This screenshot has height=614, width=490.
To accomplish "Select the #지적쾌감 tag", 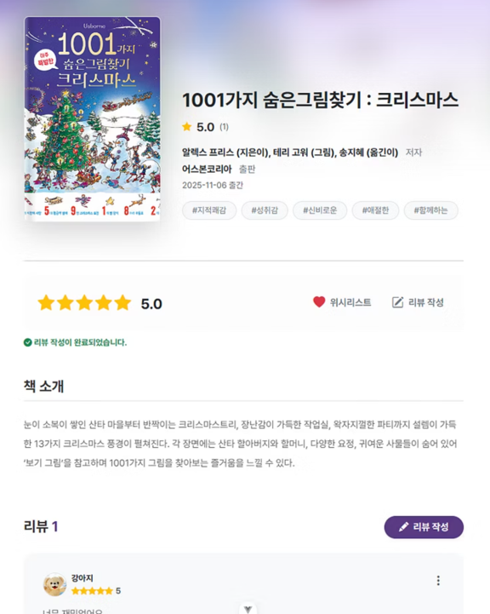I will [209, 210].
